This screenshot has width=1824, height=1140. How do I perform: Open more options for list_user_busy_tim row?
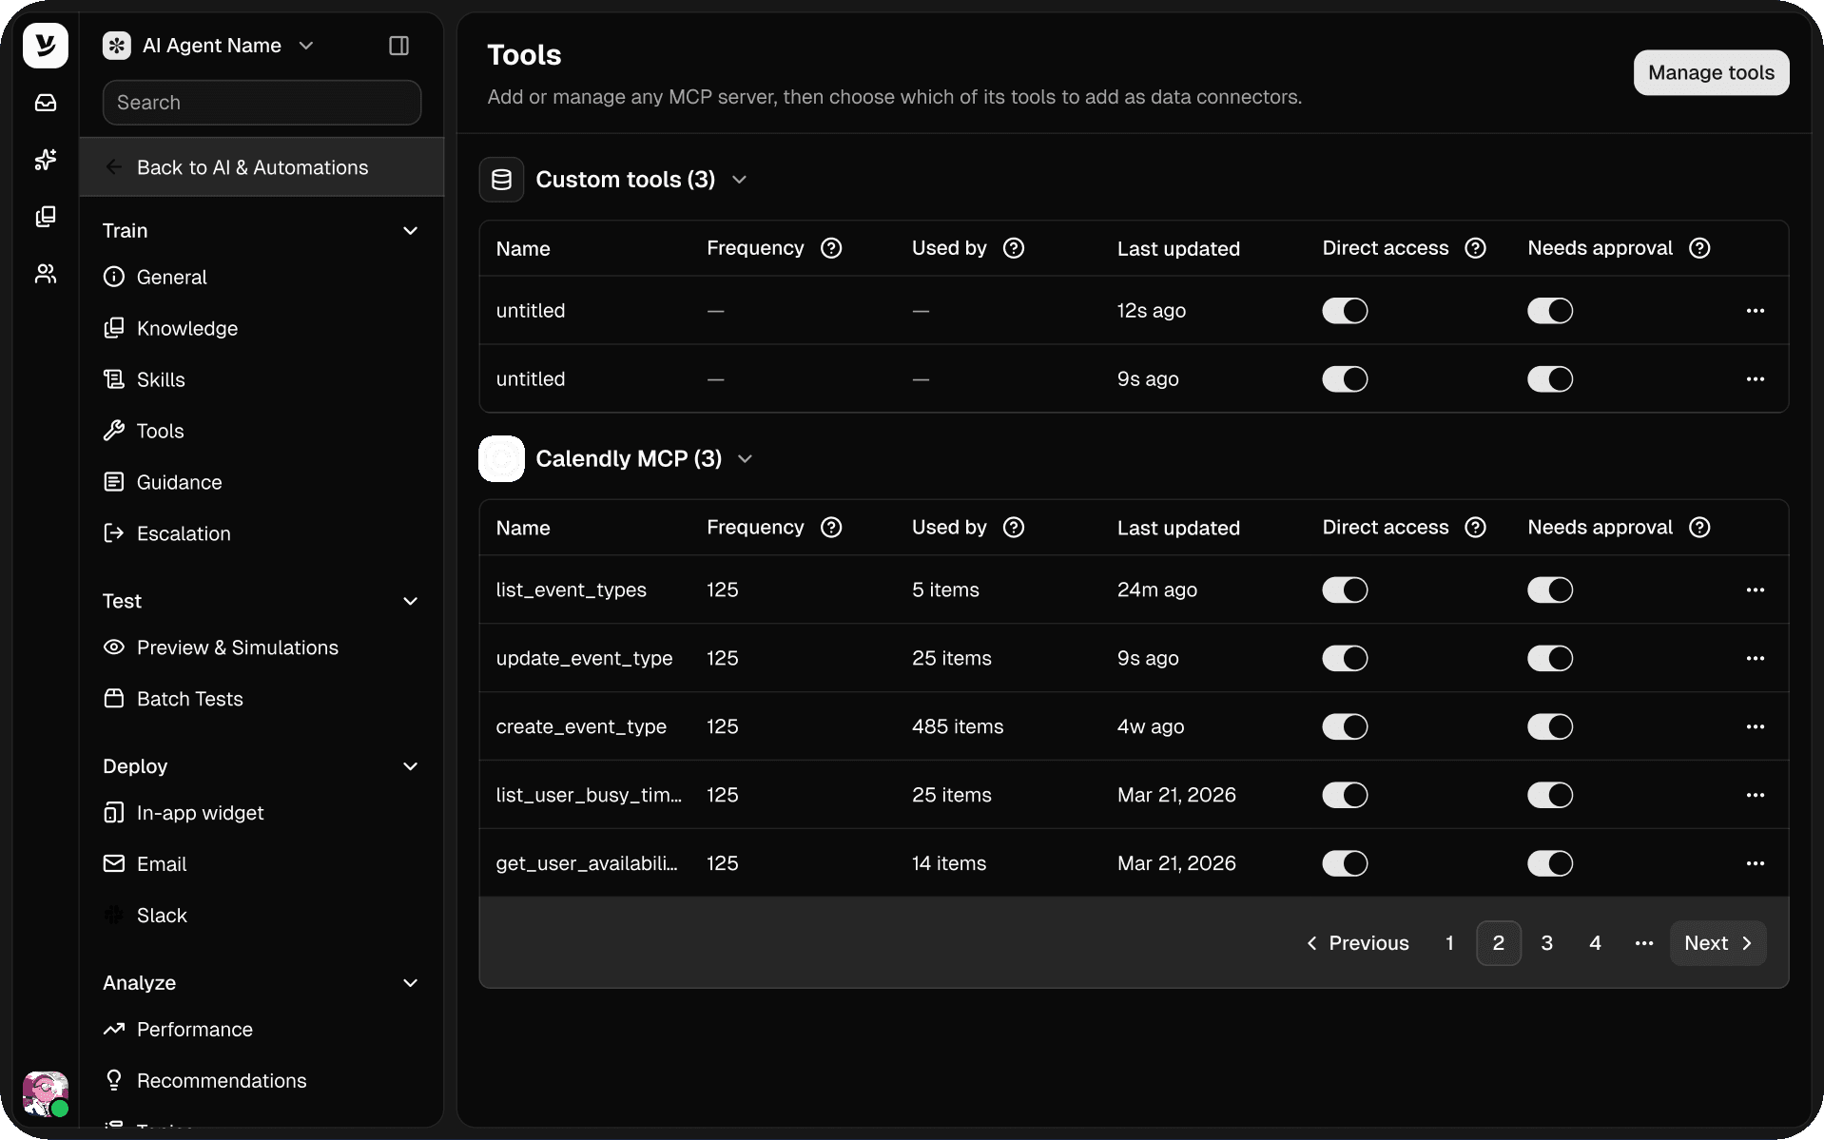point(1756,796)
